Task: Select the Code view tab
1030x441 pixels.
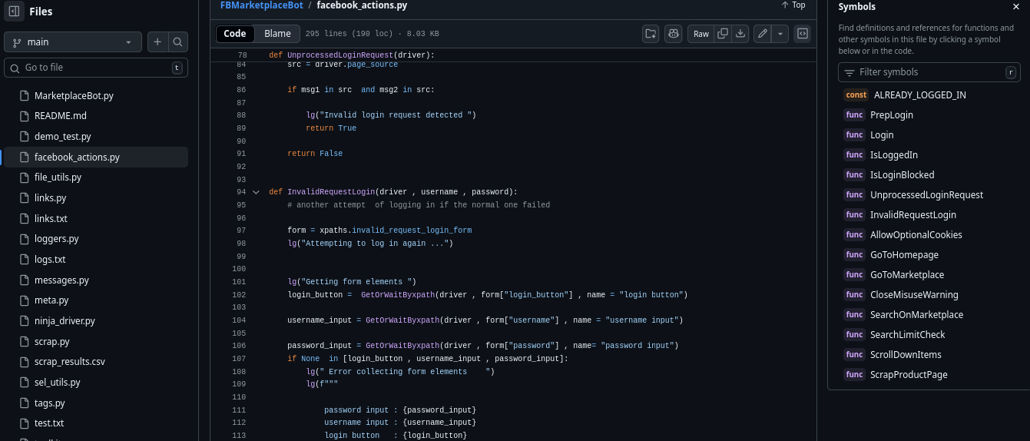Action: click(x=235, y=34)
